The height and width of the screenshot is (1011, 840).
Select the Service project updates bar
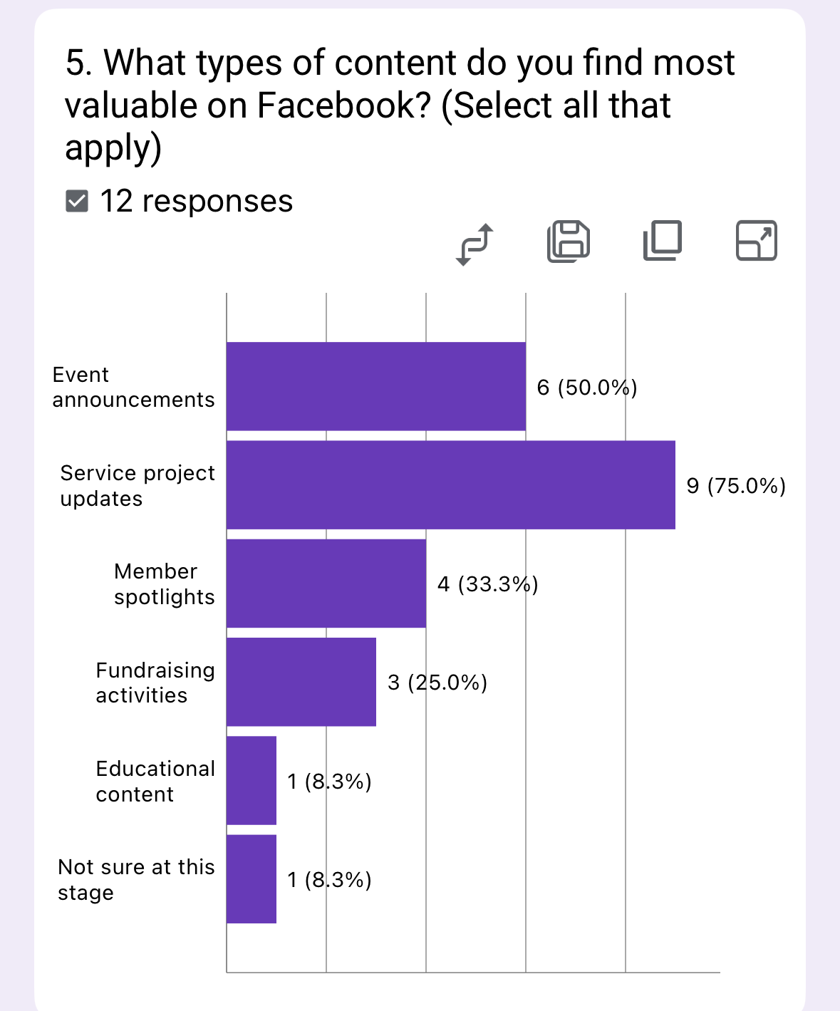click(x=450, y=485)
